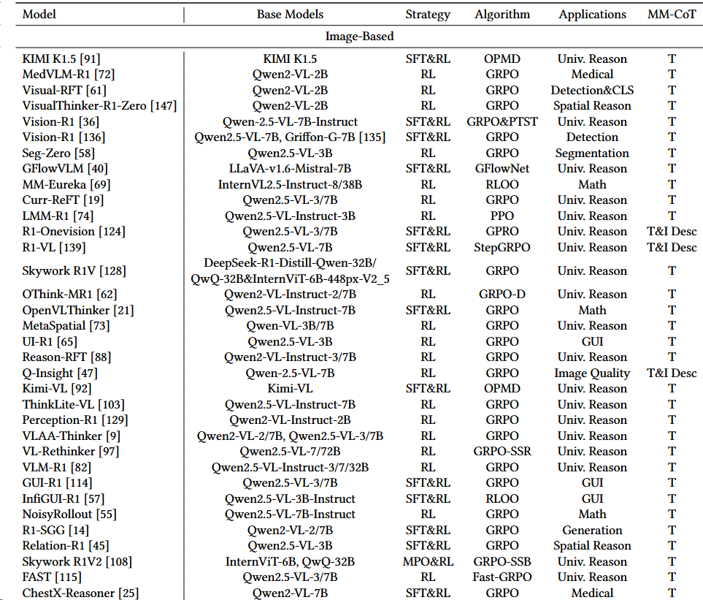Click reference [128] for Skywork R1V
The image size is (703, 600).
pos(114,271)
